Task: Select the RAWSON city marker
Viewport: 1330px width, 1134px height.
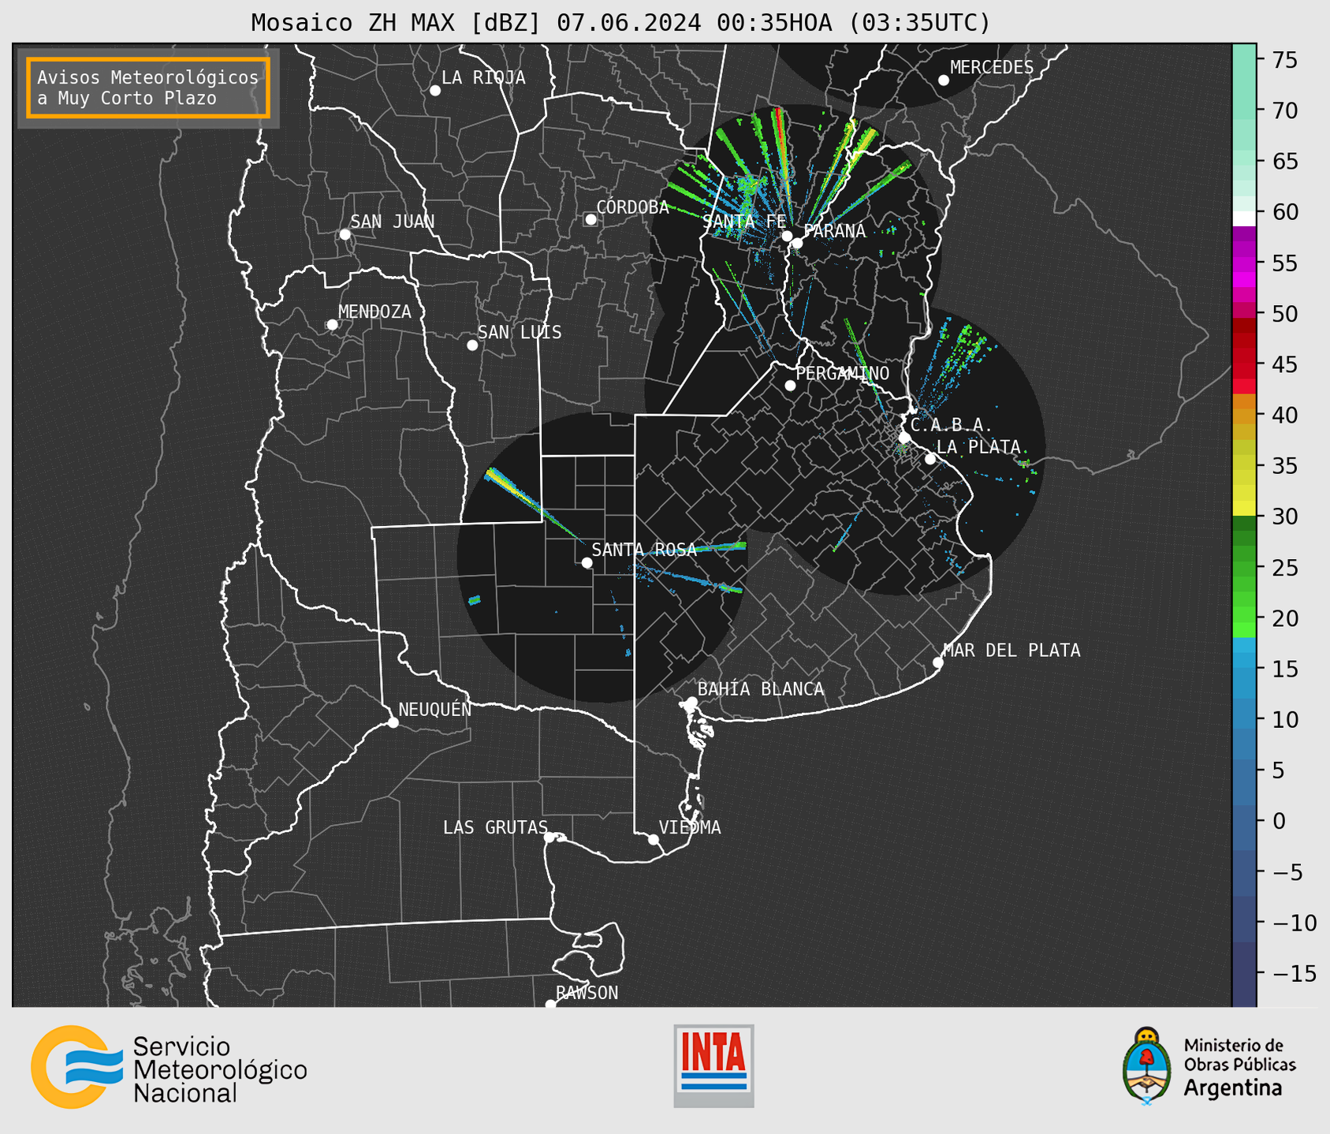Action: click(550, 1004)
